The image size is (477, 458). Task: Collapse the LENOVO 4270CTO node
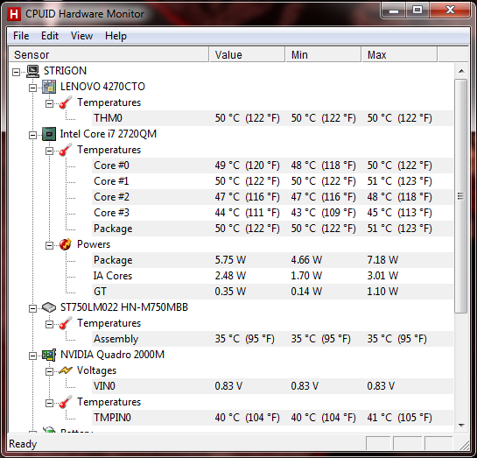point(32,88)
